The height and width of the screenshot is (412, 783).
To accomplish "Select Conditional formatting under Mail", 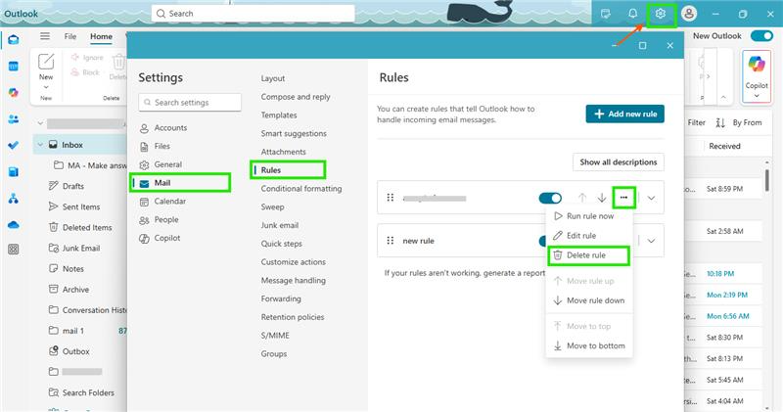I will point(301,189).
